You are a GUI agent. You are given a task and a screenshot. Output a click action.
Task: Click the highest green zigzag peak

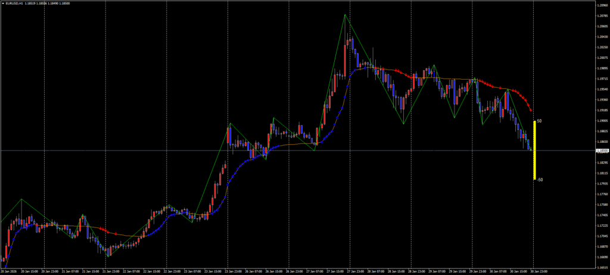345,14
